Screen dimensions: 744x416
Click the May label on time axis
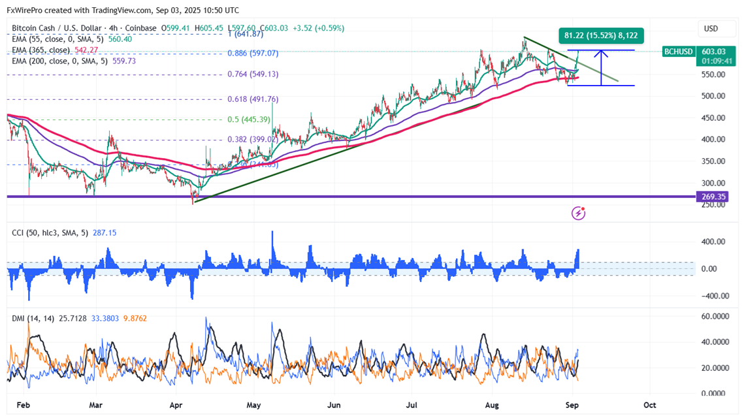254,405
